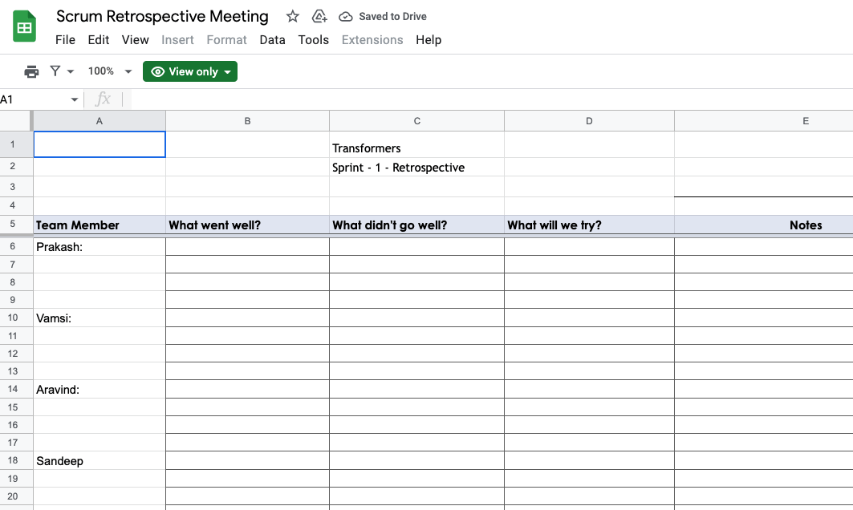Expand the name box dropdown arrow
853x510 pixels.
75,99
